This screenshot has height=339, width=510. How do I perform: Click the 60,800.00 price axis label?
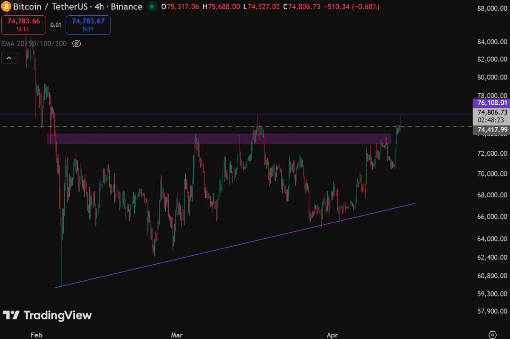[492, 276]
